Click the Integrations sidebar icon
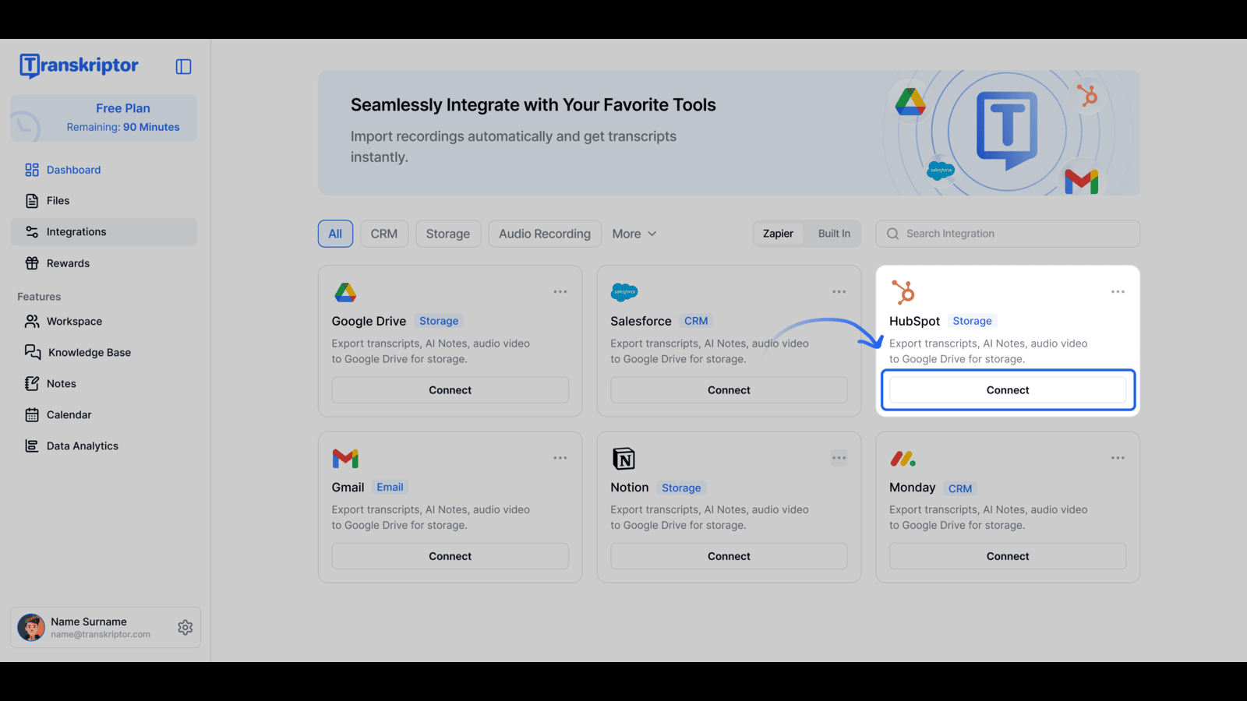Screen dimensions: 1247x701 [31, 231]
